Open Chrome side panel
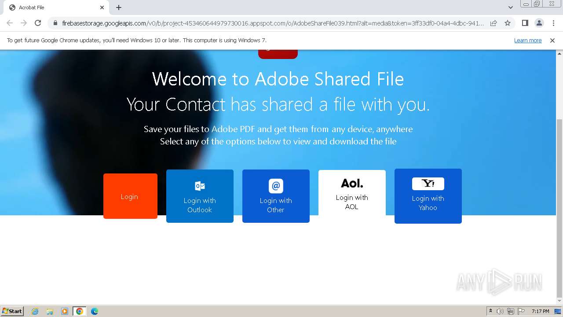Image resolution: width=563 pixels, height=317 pixels. tap(525, 23)
